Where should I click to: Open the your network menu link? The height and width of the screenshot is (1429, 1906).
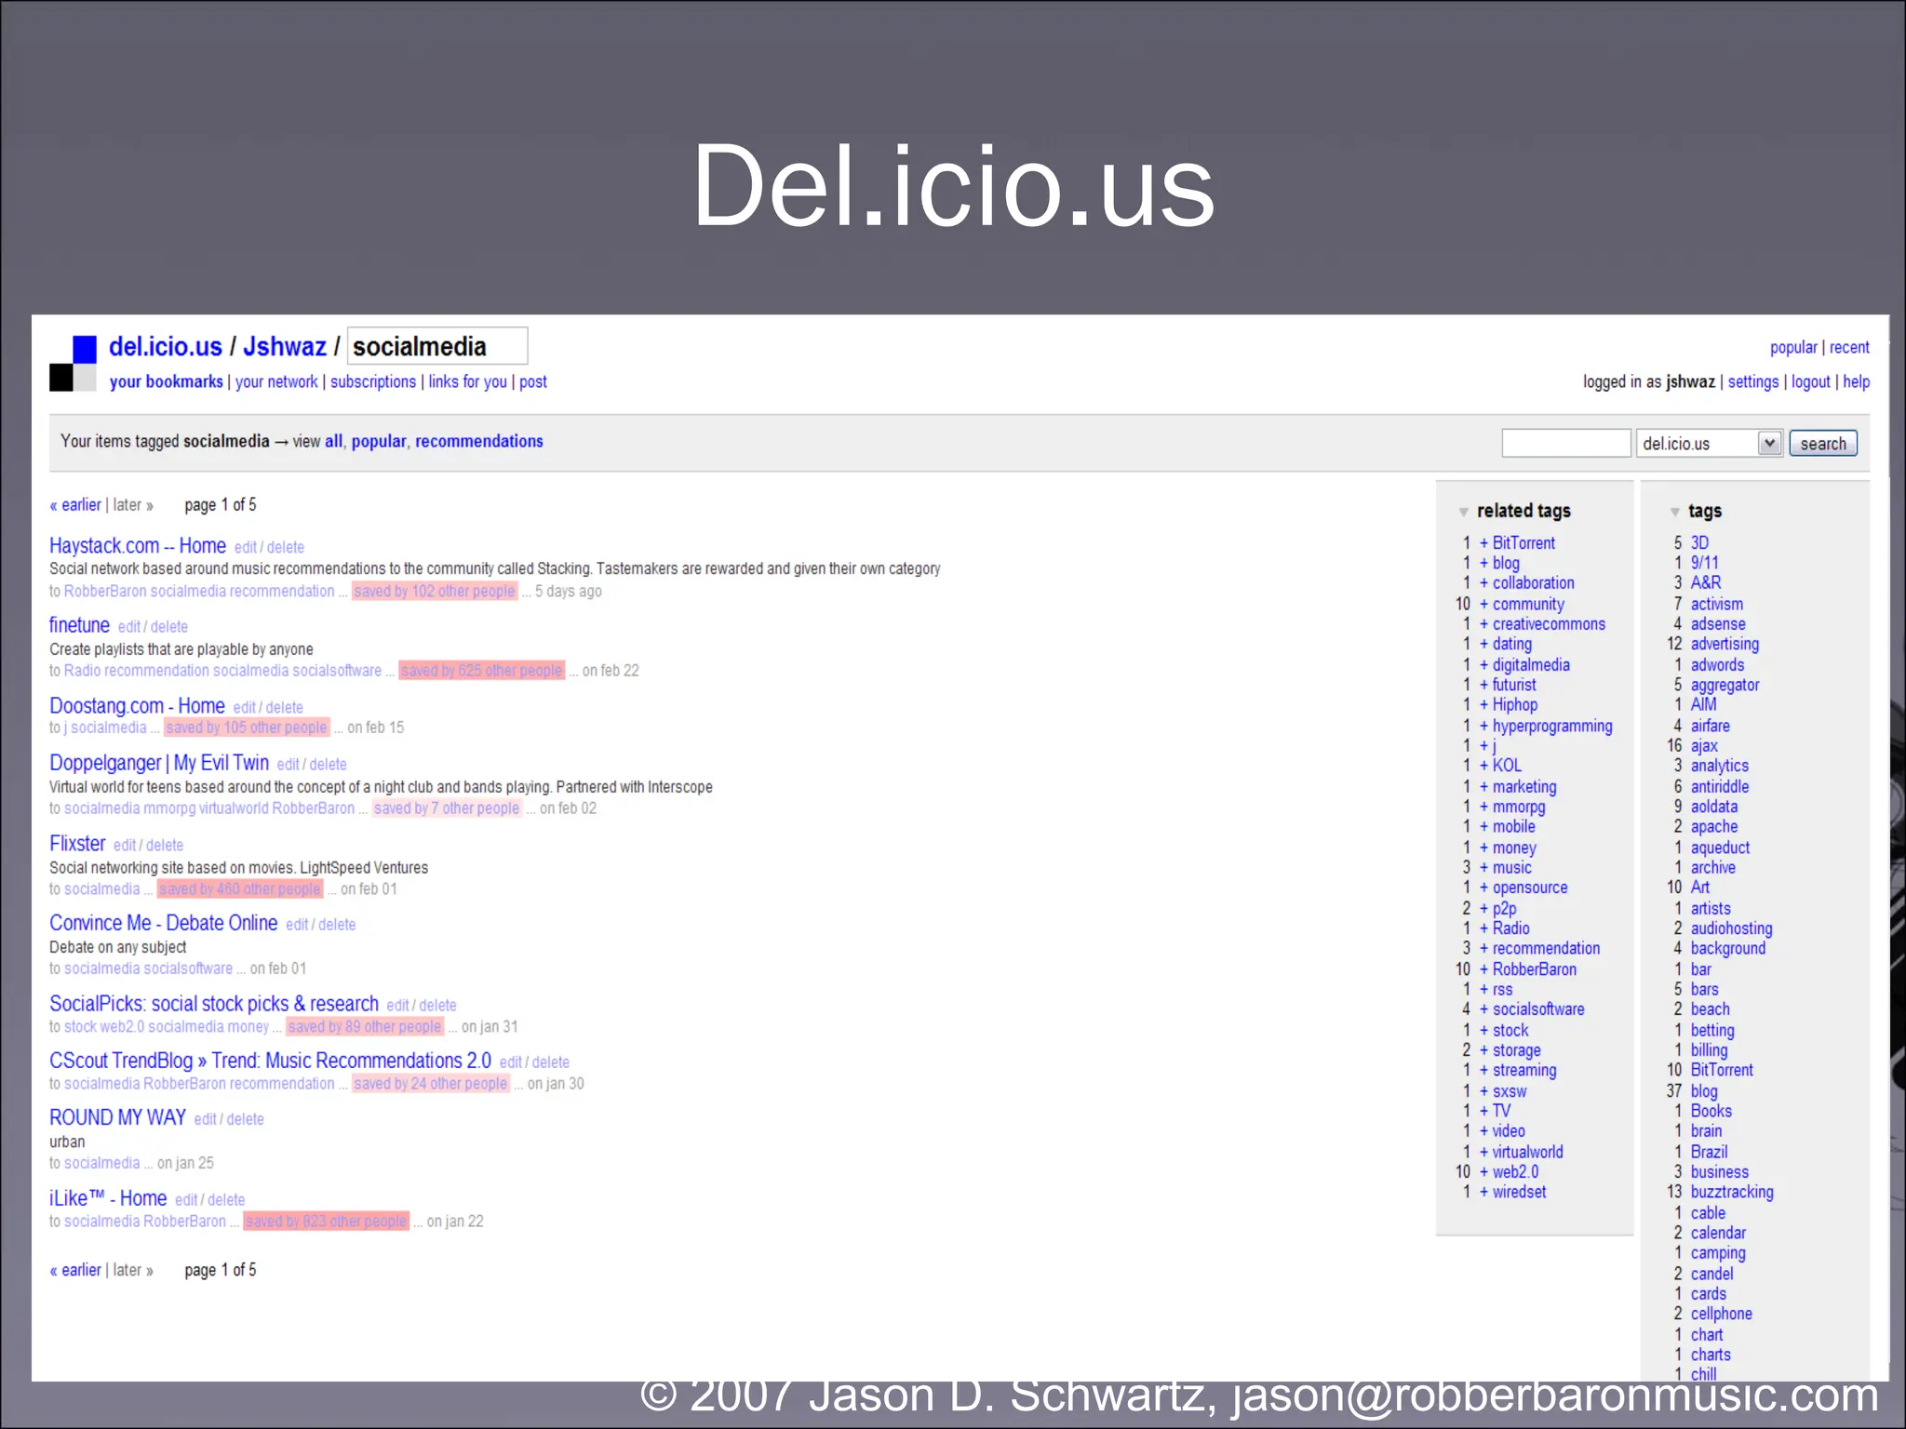276,381
